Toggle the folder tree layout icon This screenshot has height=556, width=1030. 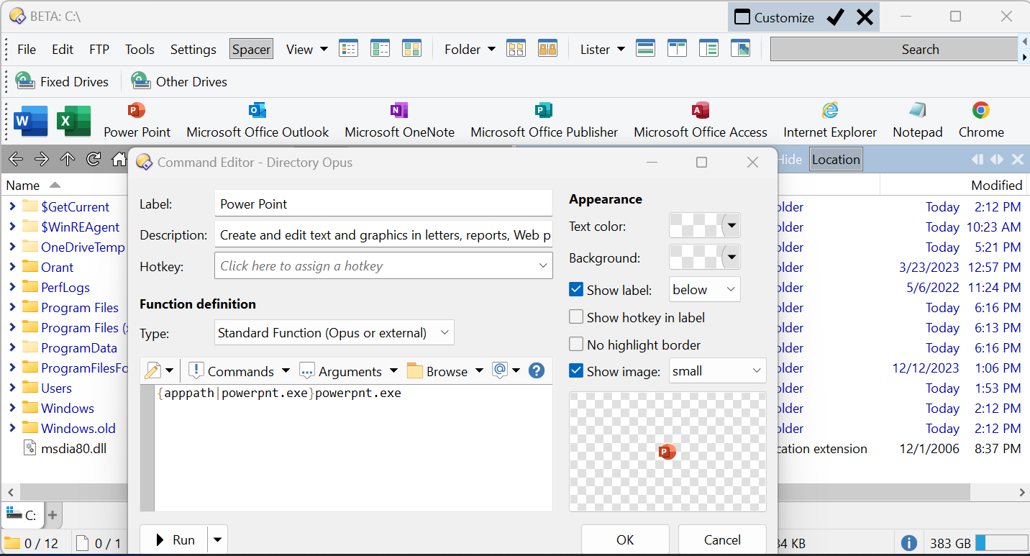708,49
